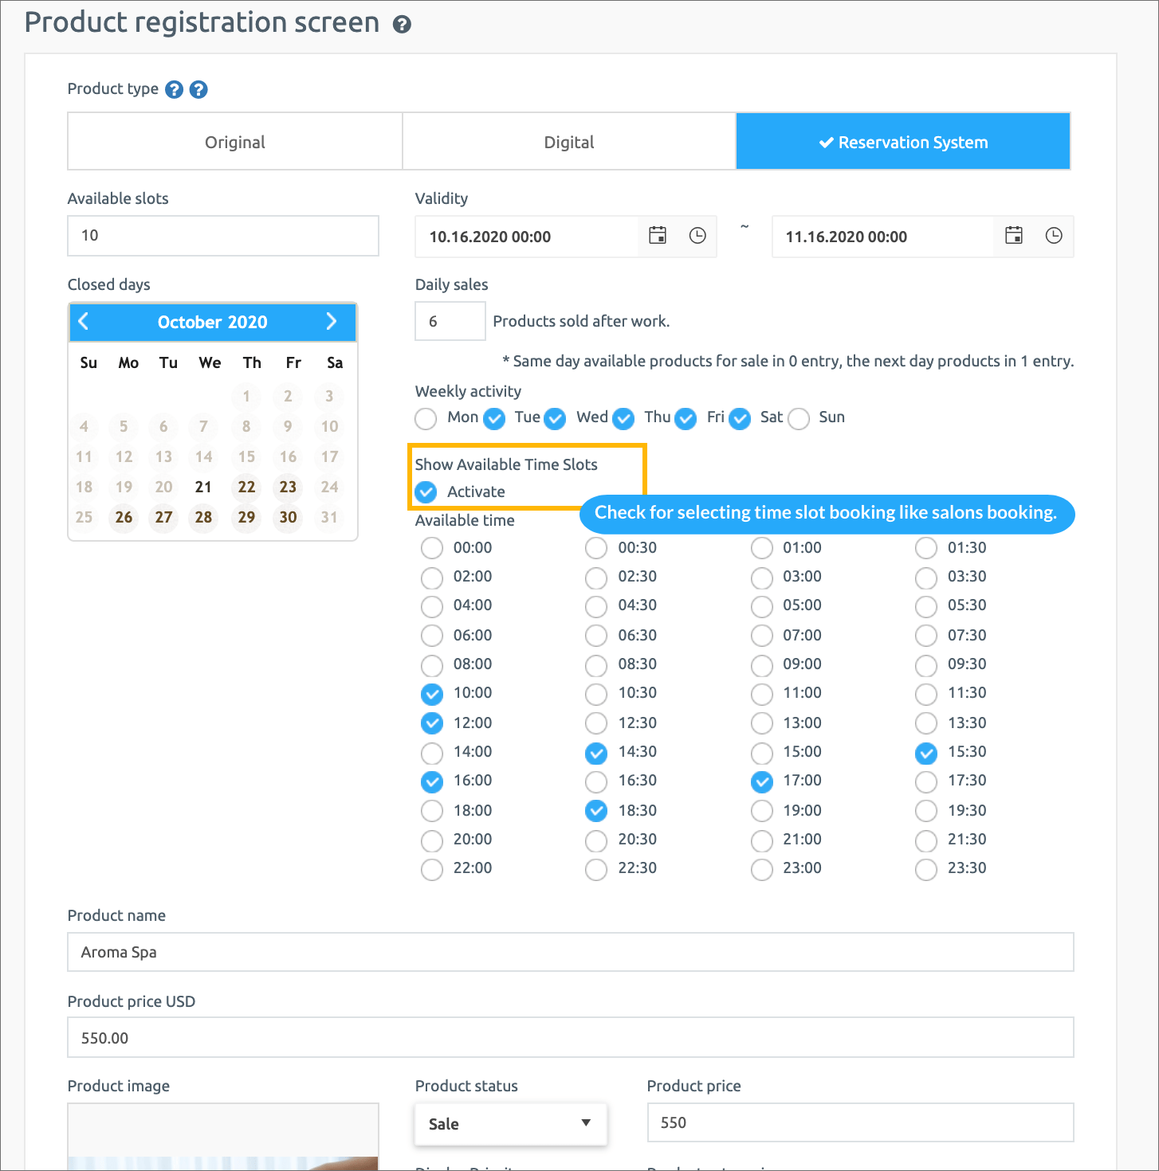Image resolution: width=1159 pixels, height=1171 pixels.
Task: Select October 26 as a closed day
Action: pyautogui.click(x=124, y=518)
